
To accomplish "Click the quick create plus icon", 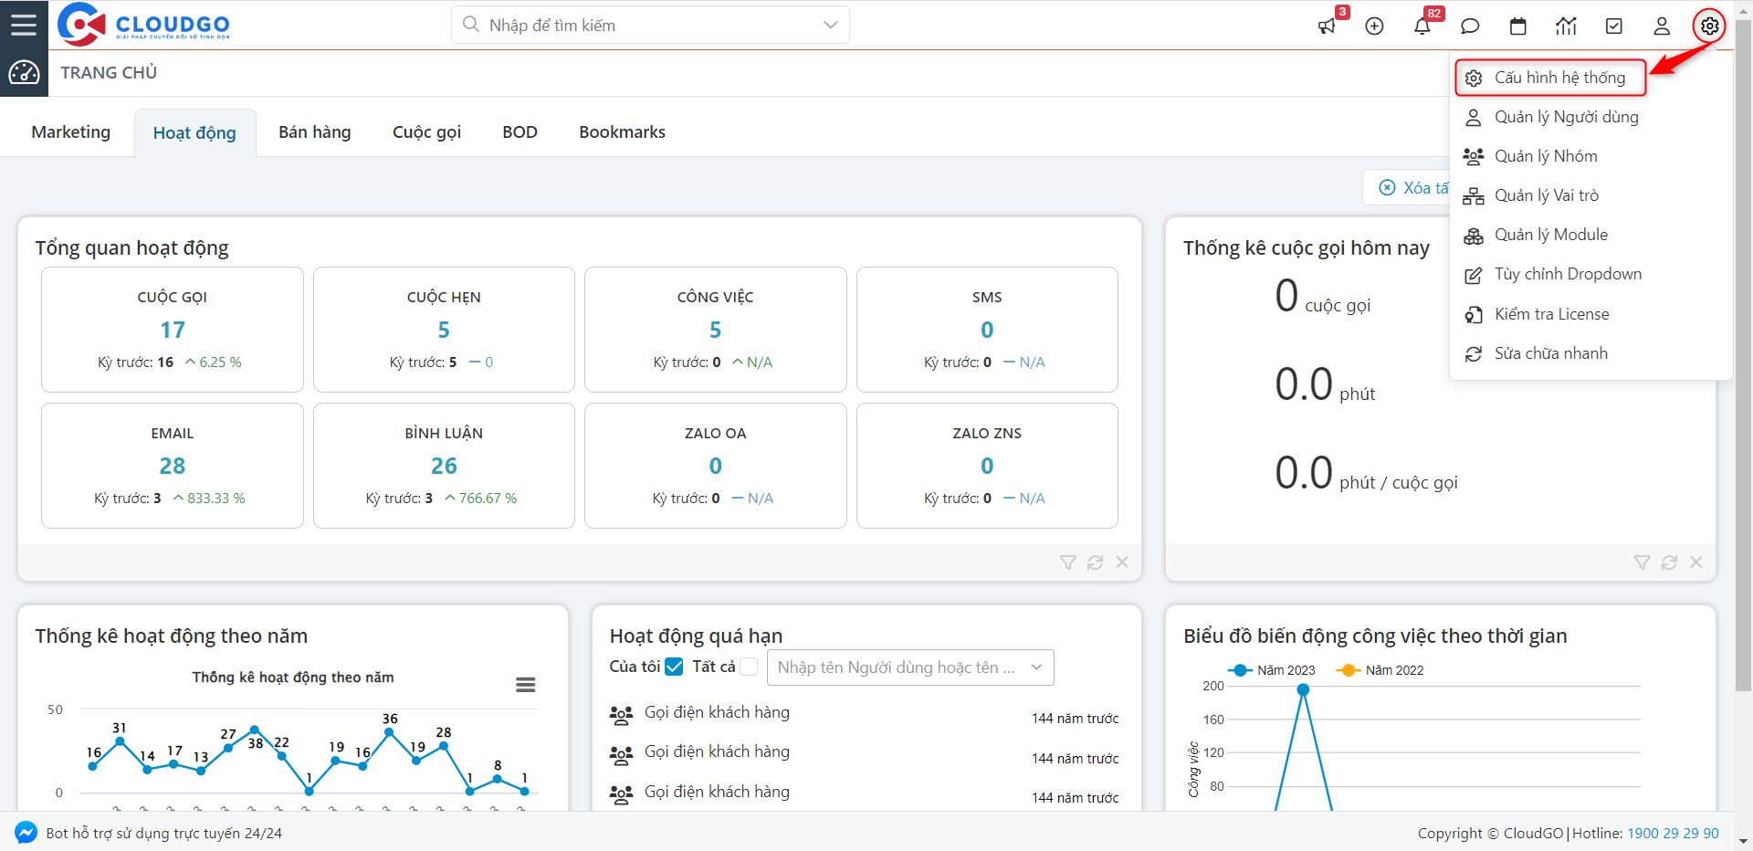I will [1374, 26].
